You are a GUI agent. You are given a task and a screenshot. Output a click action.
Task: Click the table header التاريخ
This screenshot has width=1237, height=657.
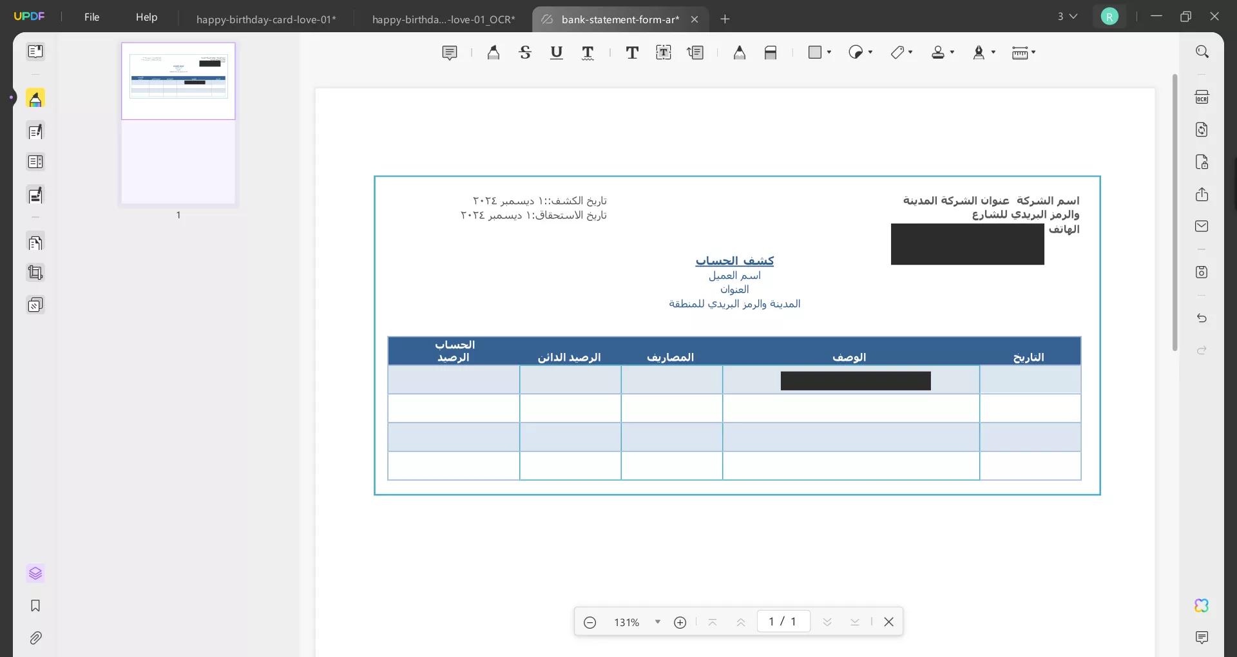coord(1029,357)
